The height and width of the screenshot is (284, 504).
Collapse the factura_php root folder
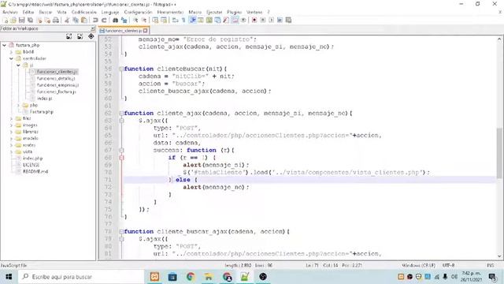[5, 46]
